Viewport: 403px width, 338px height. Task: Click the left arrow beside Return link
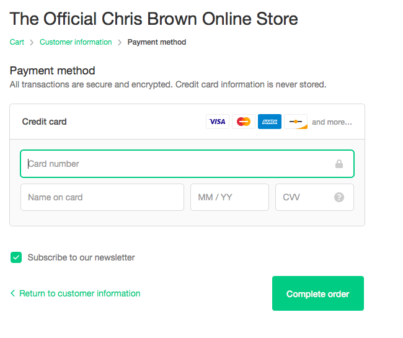[13, 293]
